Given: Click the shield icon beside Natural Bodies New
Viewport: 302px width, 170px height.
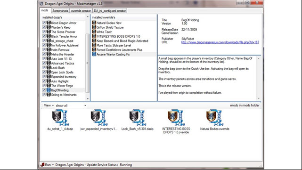Looking at the screenshot, I should pos(94,23).
